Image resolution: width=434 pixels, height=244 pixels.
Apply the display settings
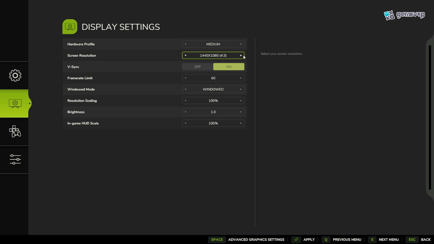[309, 239]
